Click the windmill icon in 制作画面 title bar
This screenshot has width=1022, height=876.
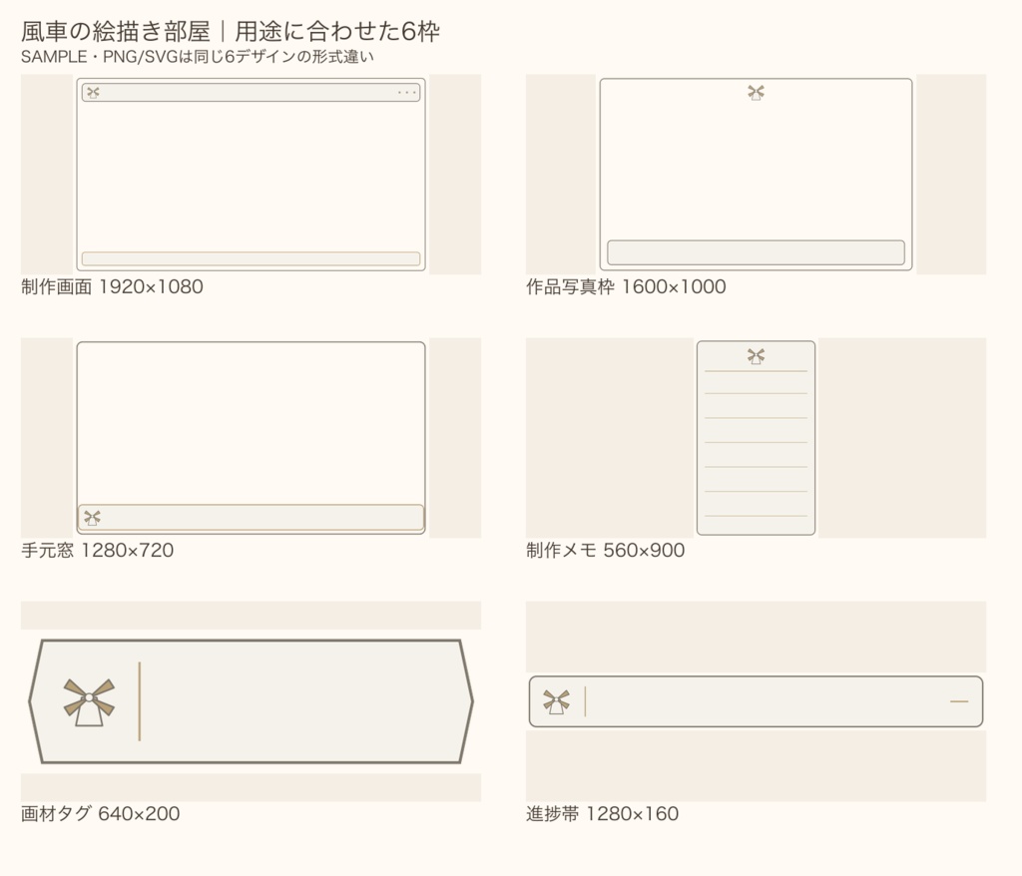93,93
